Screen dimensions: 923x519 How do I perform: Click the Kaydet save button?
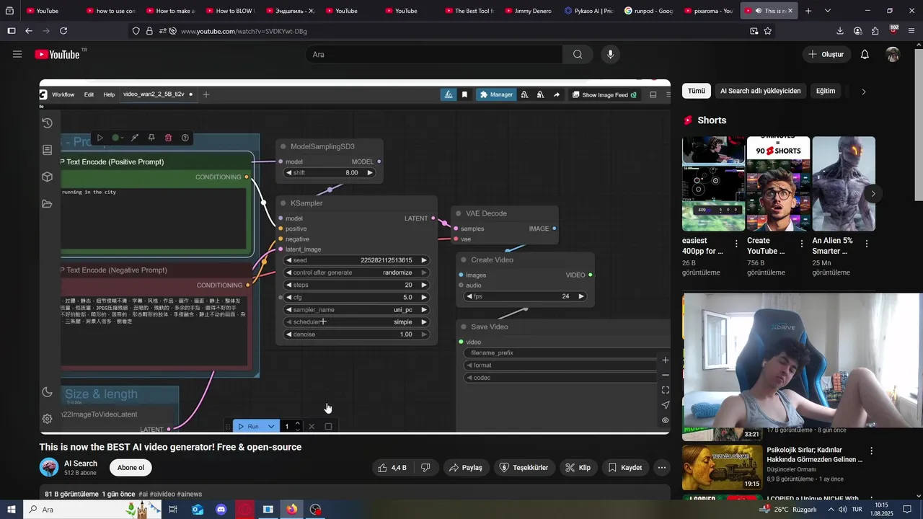(624, 468)
